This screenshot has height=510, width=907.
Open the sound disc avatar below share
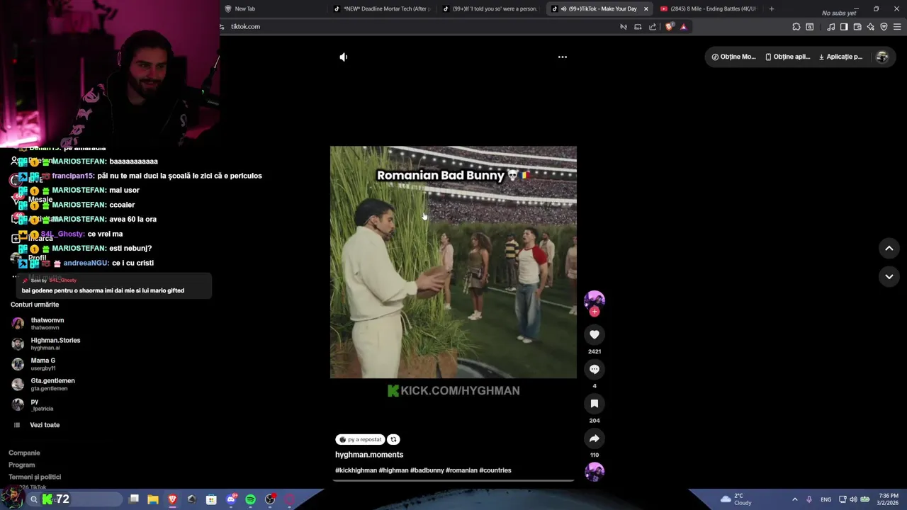[x=595, y=472]
